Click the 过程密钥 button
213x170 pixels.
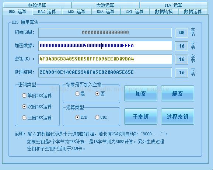click(x=178, y=117)
